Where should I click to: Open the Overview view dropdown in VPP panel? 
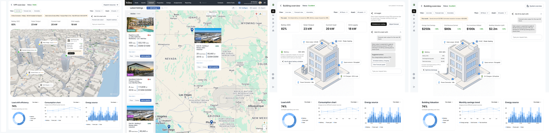[98, 11]
